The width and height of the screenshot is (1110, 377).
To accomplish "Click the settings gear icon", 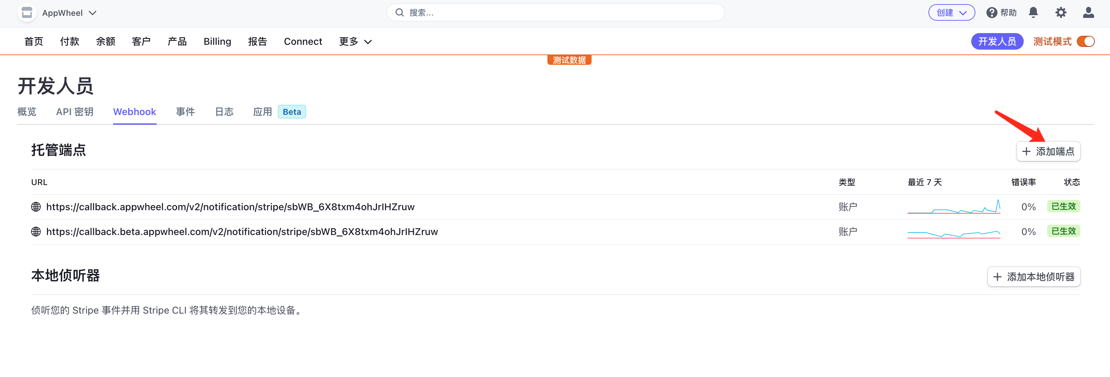I will coord(1060,12).
